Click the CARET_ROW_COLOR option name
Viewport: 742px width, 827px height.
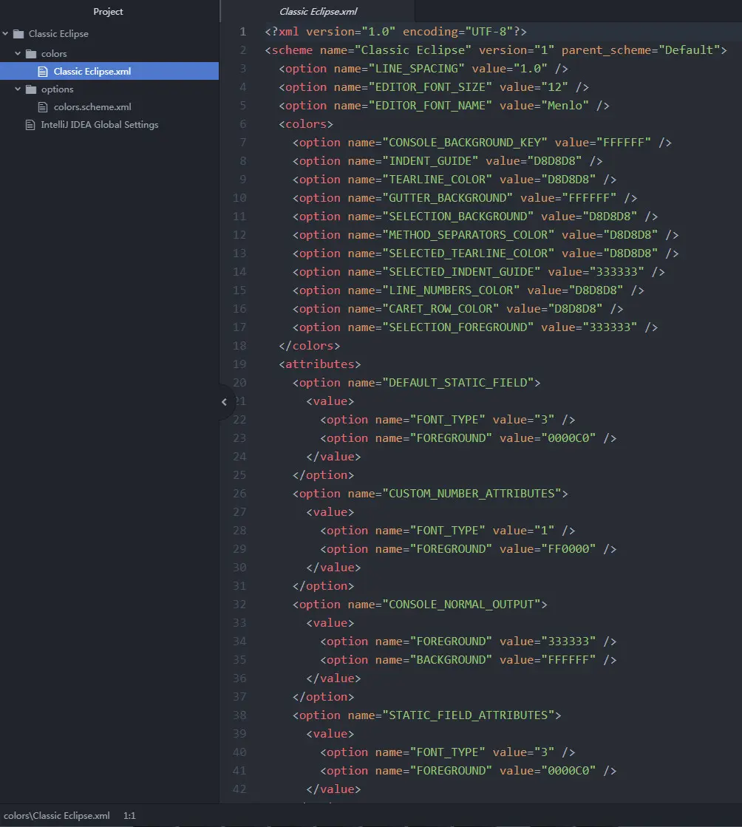click(x=441, y=308)
